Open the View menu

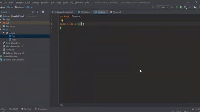click(11, 2)
